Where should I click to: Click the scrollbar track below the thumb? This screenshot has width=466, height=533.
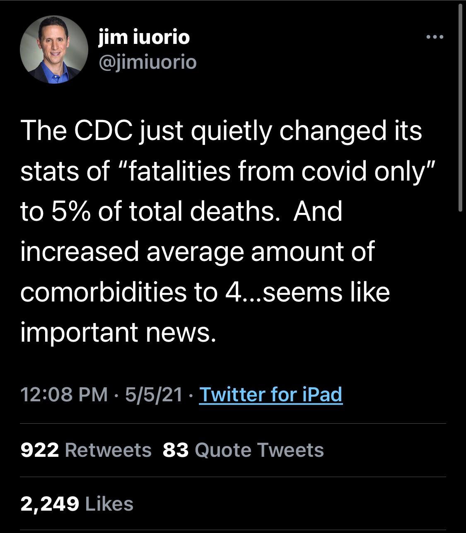pos(461,373)
